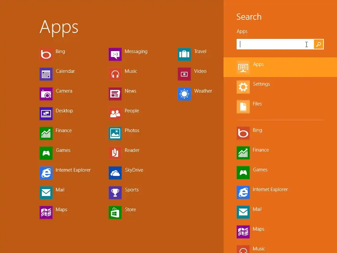Launch the Messaging app icon
This screenshot has height=253, width=337.
tap(115, 54)
